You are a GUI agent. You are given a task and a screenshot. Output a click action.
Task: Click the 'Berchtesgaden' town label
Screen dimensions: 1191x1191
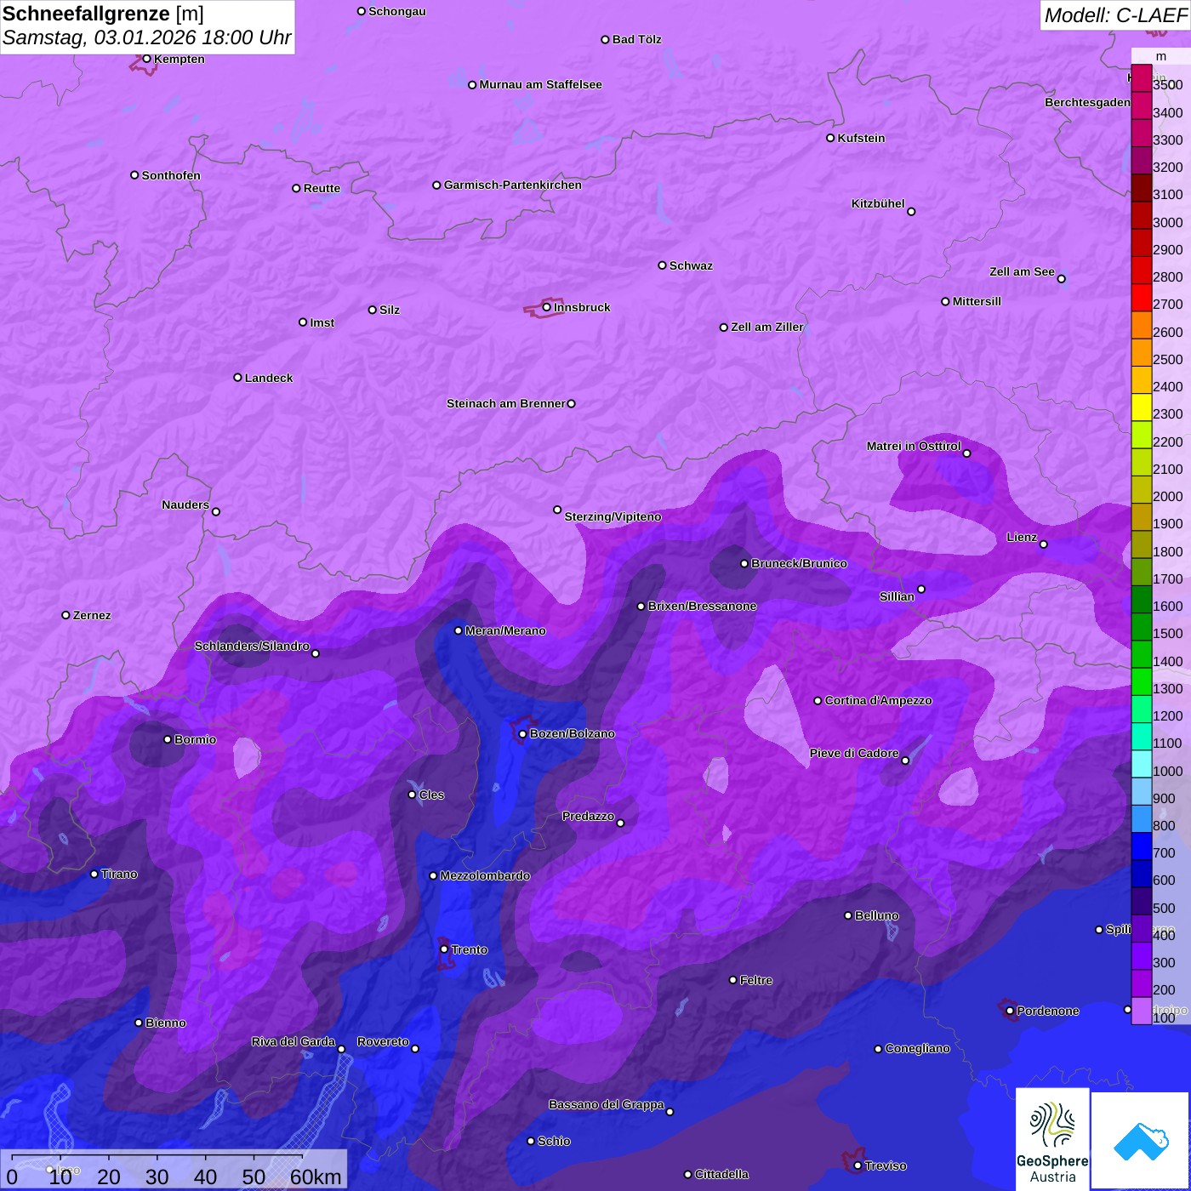[1088, 102]
